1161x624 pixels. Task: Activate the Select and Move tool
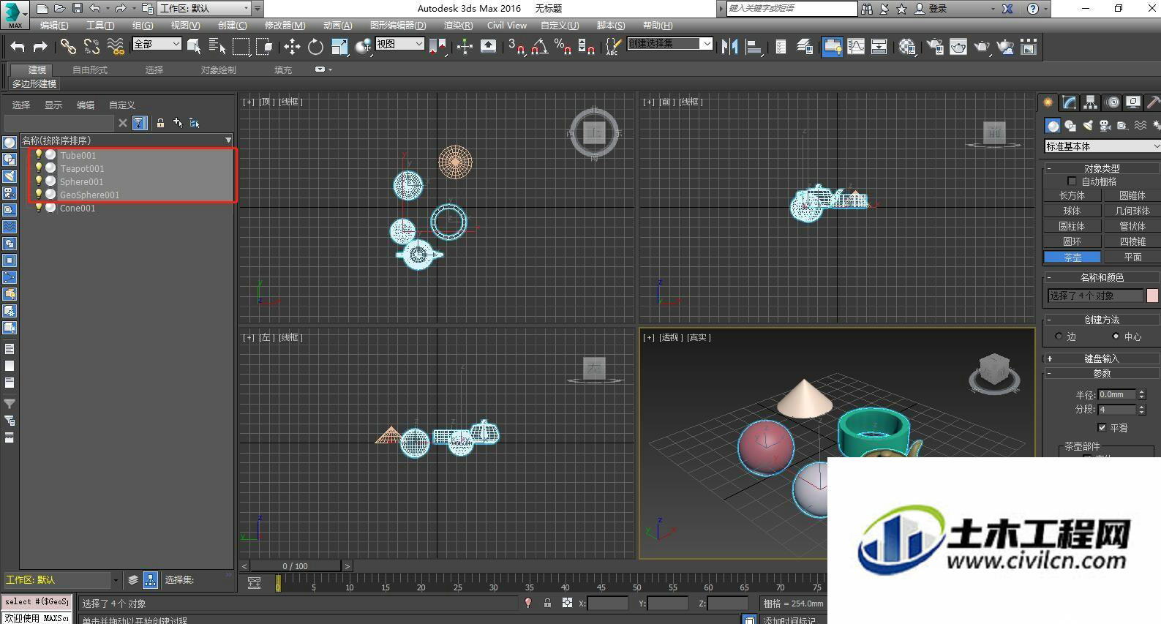coord(292,47)
